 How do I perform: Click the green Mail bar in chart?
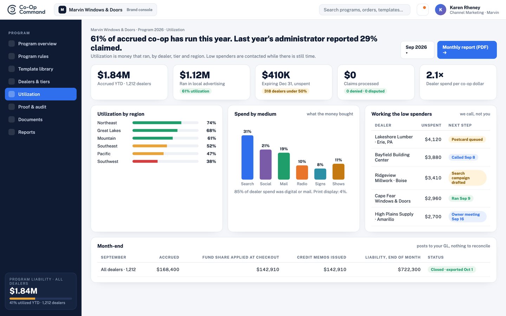(x=284, y=166)
